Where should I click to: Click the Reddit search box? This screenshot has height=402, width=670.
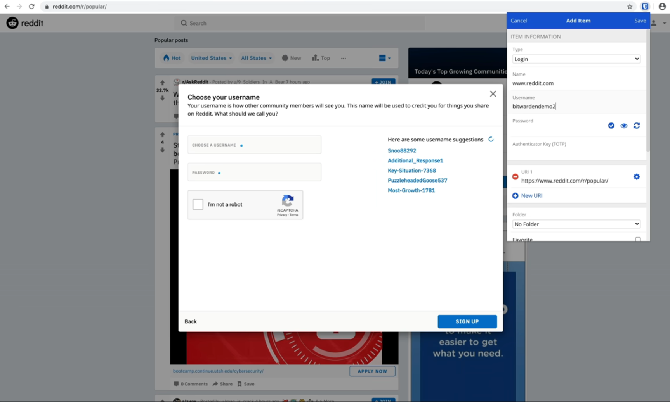300,23
